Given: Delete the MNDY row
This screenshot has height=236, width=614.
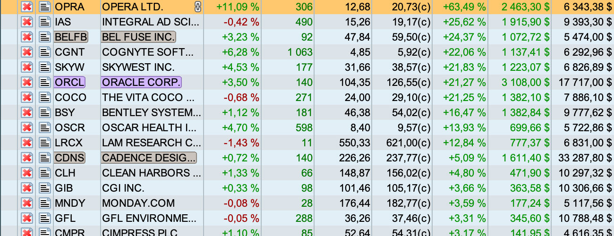Looking at the screenshot, I should pyautogui.click(x=27, y=203).
